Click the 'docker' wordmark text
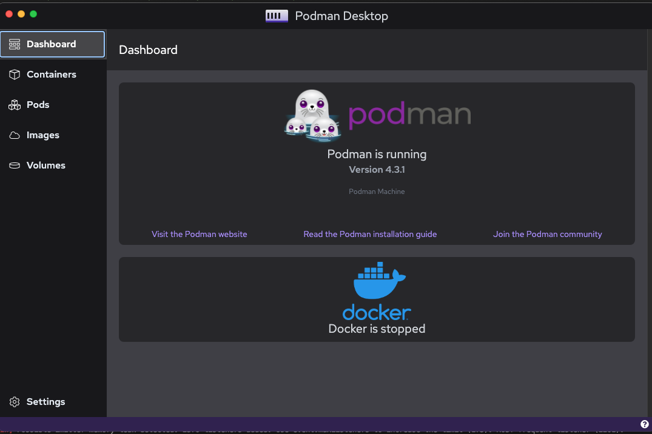The width and height of the screenshot is (652, 434). pyautogui.click(x=377, y=313)
